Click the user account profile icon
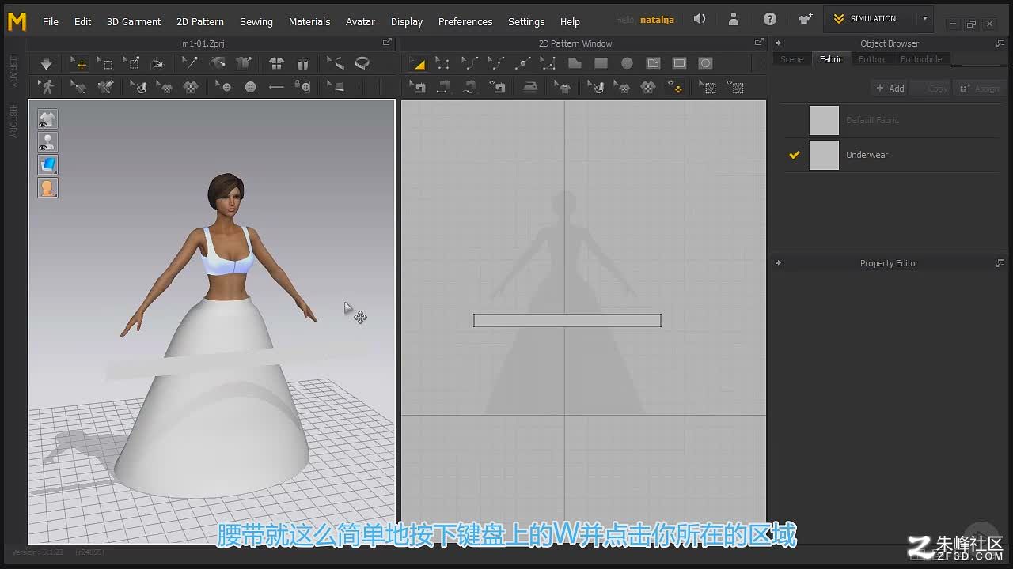The height and width of the screenshot is (569, 1013). coord(734,19)
